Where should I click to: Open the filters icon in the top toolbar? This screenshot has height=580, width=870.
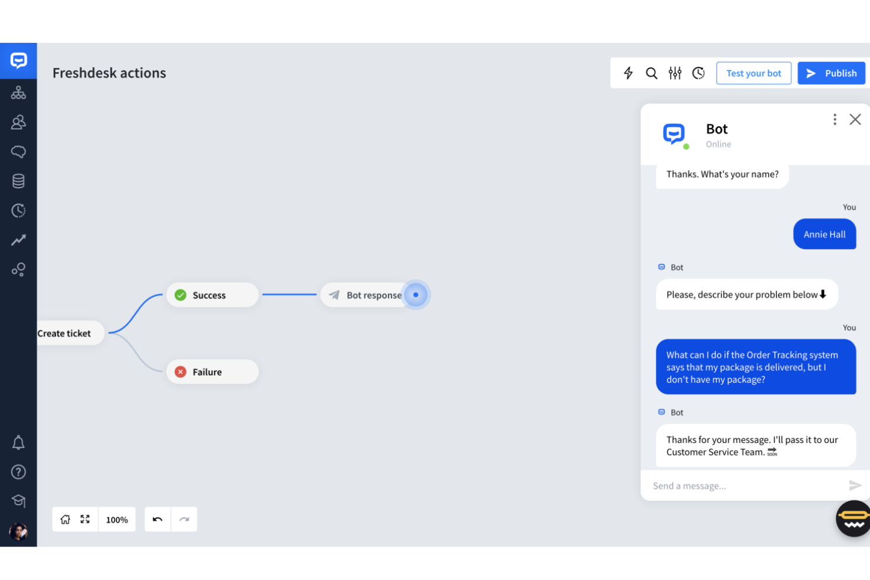[675, 73]
